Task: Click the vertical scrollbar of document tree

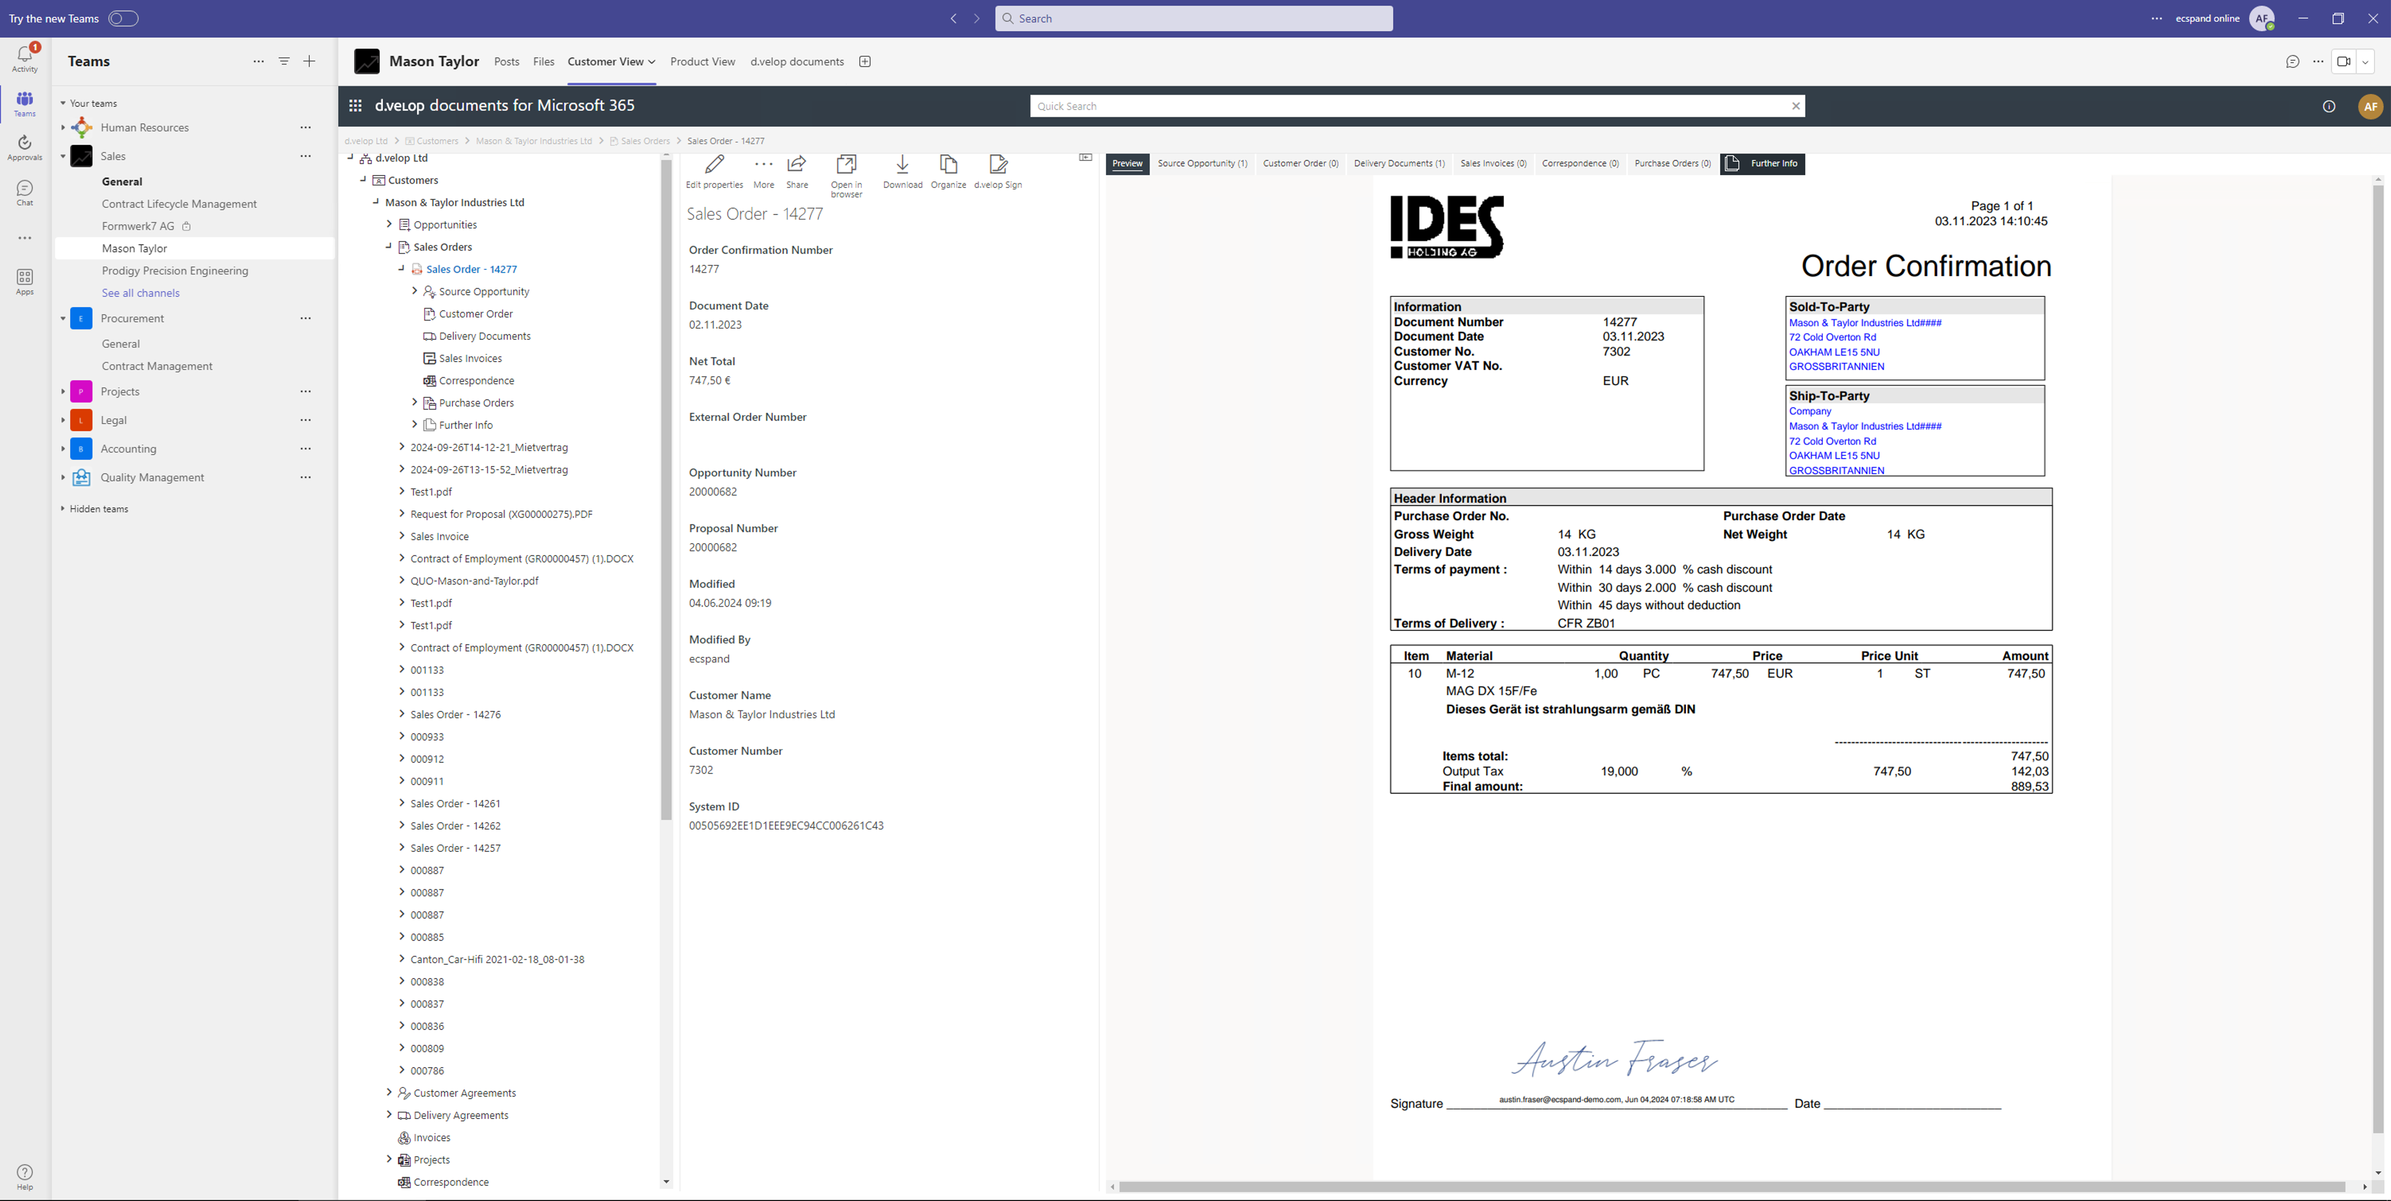Action: pos(666,489)
